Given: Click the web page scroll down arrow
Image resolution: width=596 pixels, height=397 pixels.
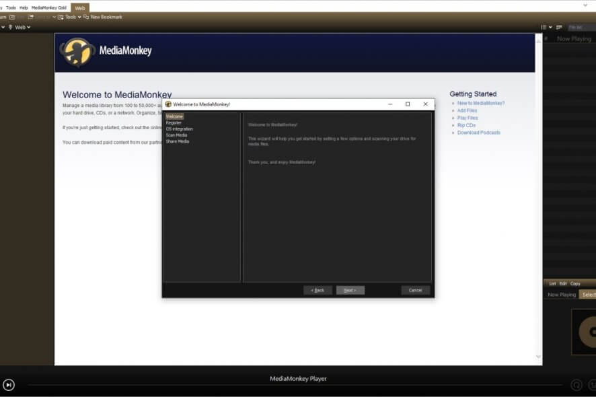Looking at the screenshot, I should tap(538, 357).
